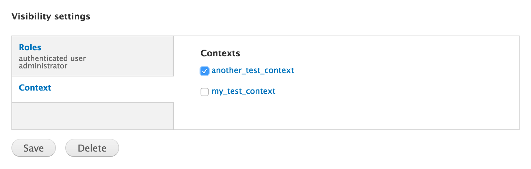Click the Delete button
The width and height of the screenshot is (531, 169).
(x=92, y=148)
